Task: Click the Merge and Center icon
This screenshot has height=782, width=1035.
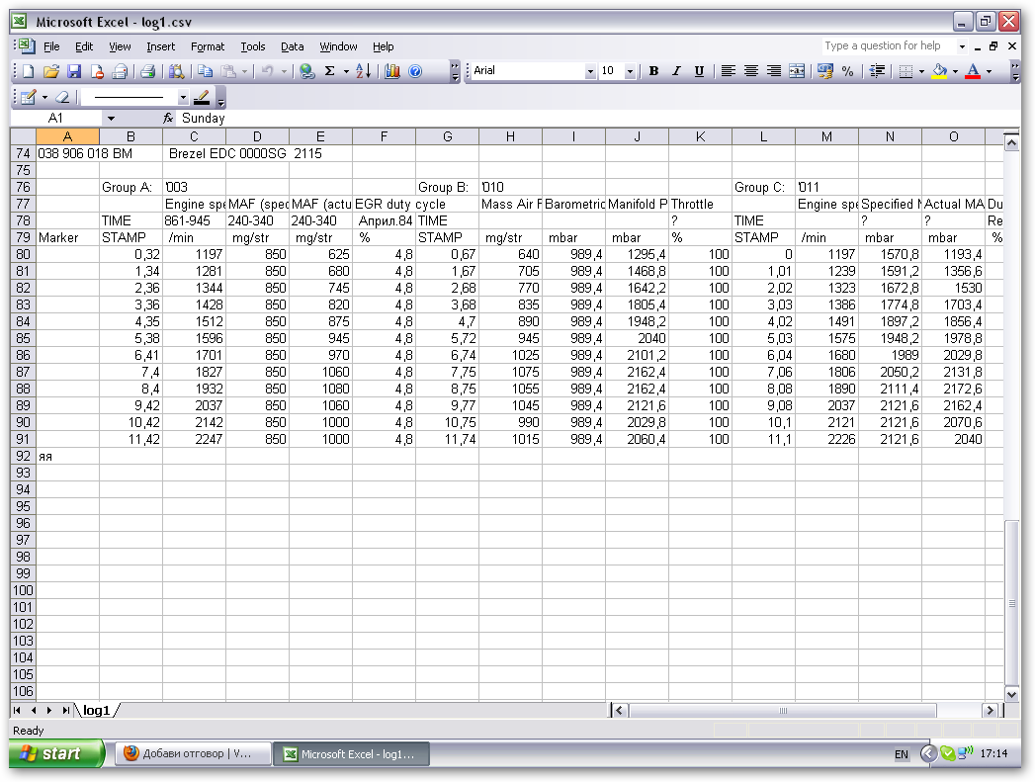Action: pyautogui.click(x=797, y=71)
